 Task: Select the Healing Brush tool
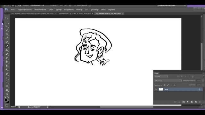click(7, 42)
